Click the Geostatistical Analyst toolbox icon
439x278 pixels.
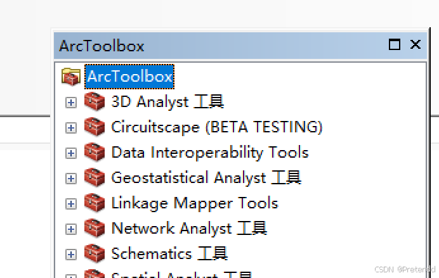point(95,178)
